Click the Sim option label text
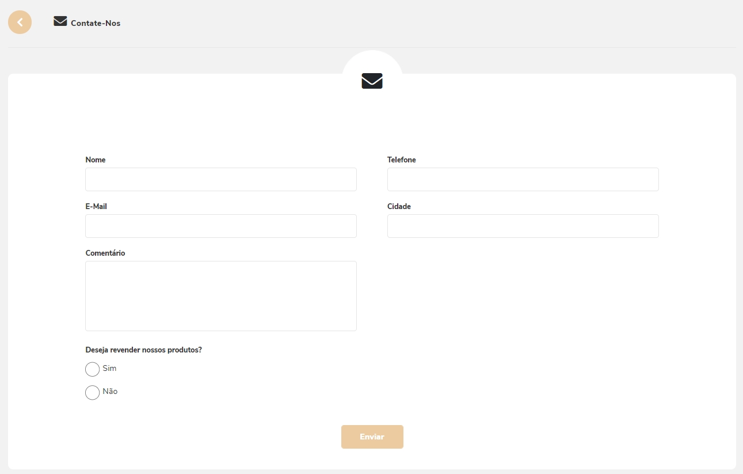743x474 pixels. coord(109,368)
